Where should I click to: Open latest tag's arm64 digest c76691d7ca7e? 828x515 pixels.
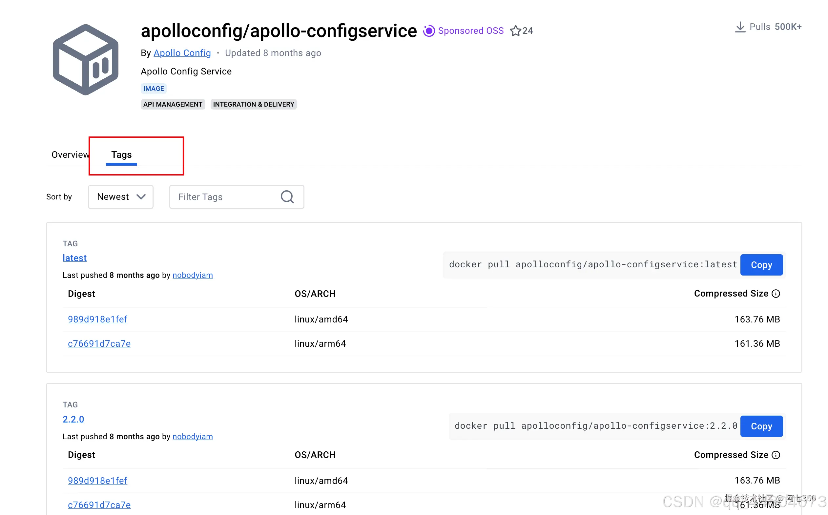click(99, 344)
